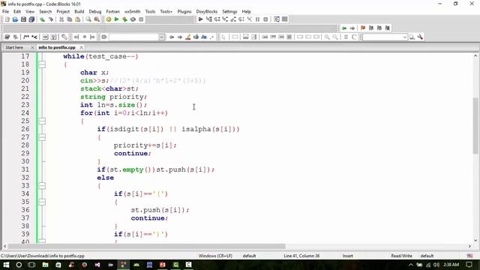The image size is (480, 270).
Task: Click the Copy toolbar icon
Action: (x=70, y=19)
